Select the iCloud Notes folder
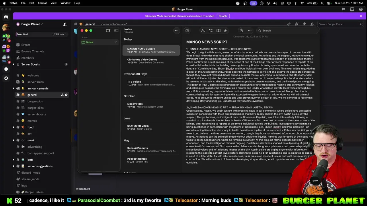This screenshot has height=206, width=367. (x=99, y=42)
